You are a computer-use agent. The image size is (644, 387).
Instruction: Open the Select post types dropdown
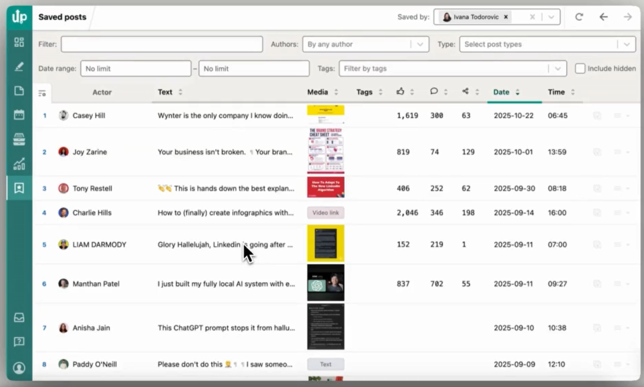coord(547,45)
